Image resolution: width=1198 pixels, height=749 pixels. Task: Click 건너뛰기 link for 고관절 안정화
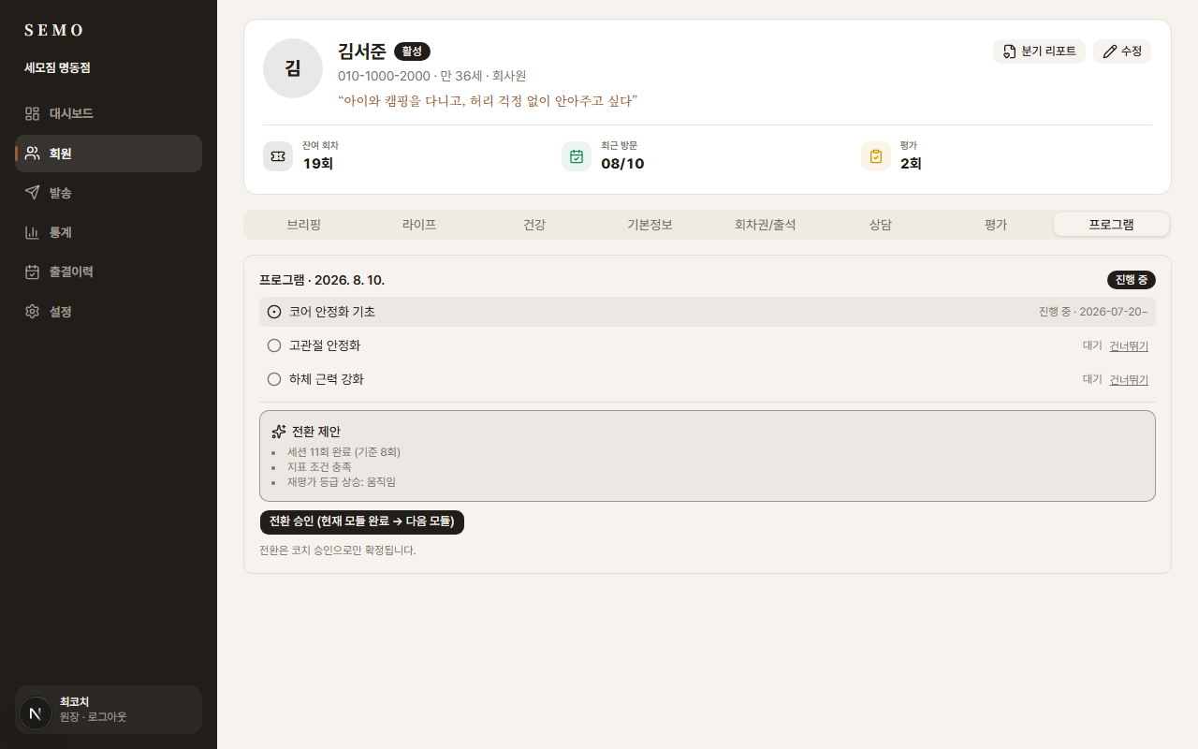click(1129, 345)
